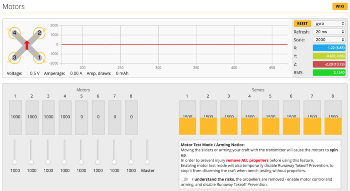Click motor 3 circle in quad diagram
Image resolution: width=350 pixels, height=191 pixels.
[x=15, y=57]
